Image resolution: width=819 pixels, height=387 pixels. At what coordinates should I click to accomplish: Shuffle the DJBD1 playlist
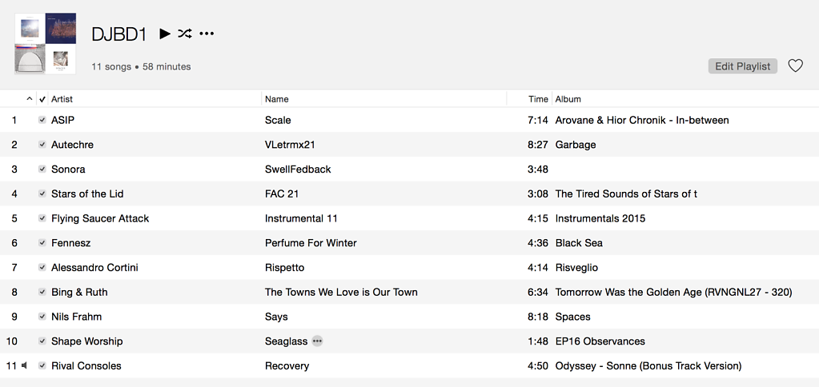click(184, 34)
